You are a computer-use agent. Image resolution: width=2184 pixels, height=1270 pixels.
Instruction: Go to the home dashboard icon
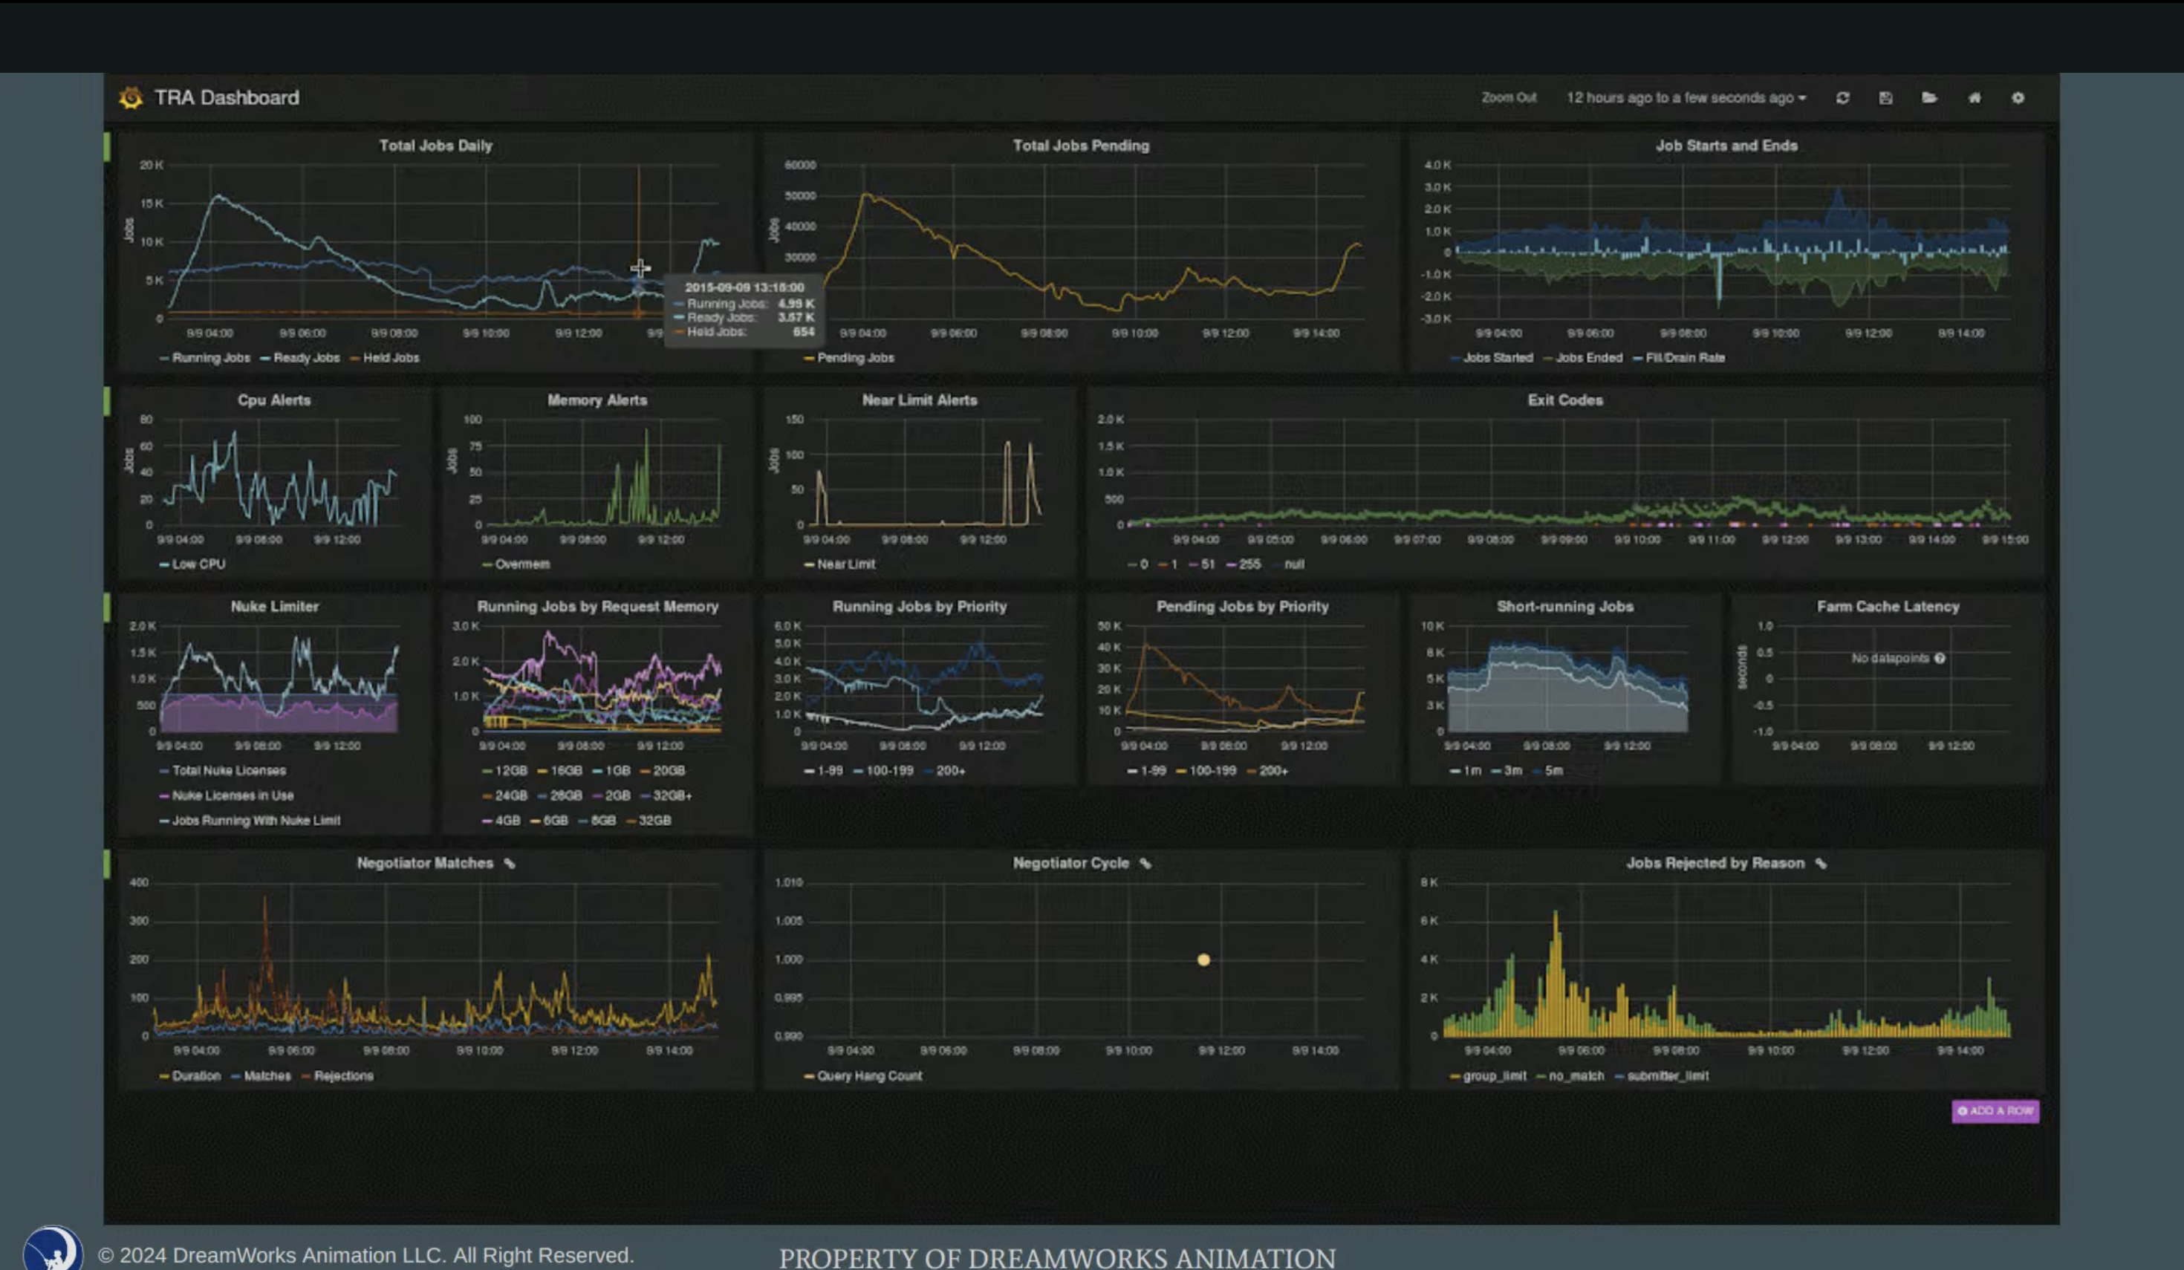[x=1975, y=98]
